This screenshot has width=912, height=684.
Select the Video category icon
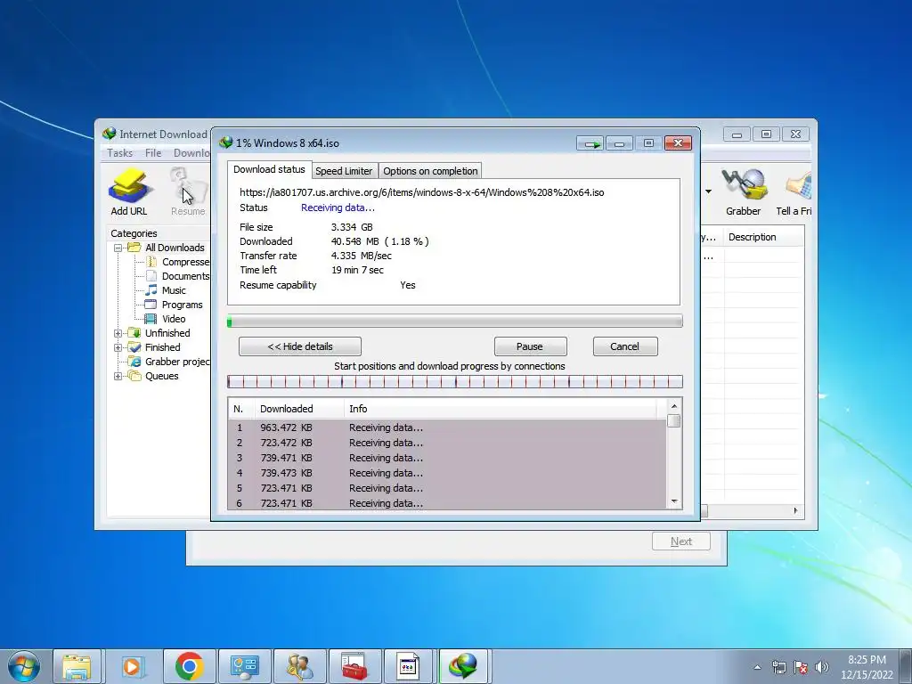pos(151,319)
